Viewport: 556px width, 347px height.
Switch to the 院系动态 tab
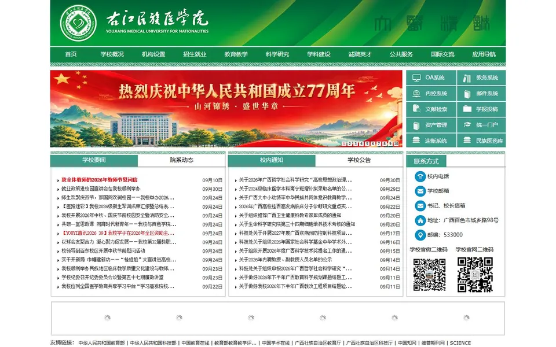[x=181, y=160]
